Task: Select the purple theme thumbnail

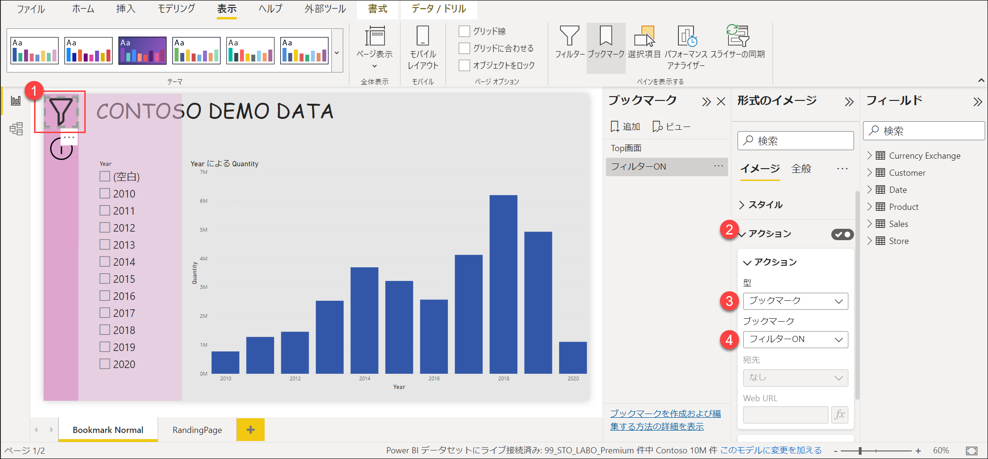Action: [x=142, y=50]
